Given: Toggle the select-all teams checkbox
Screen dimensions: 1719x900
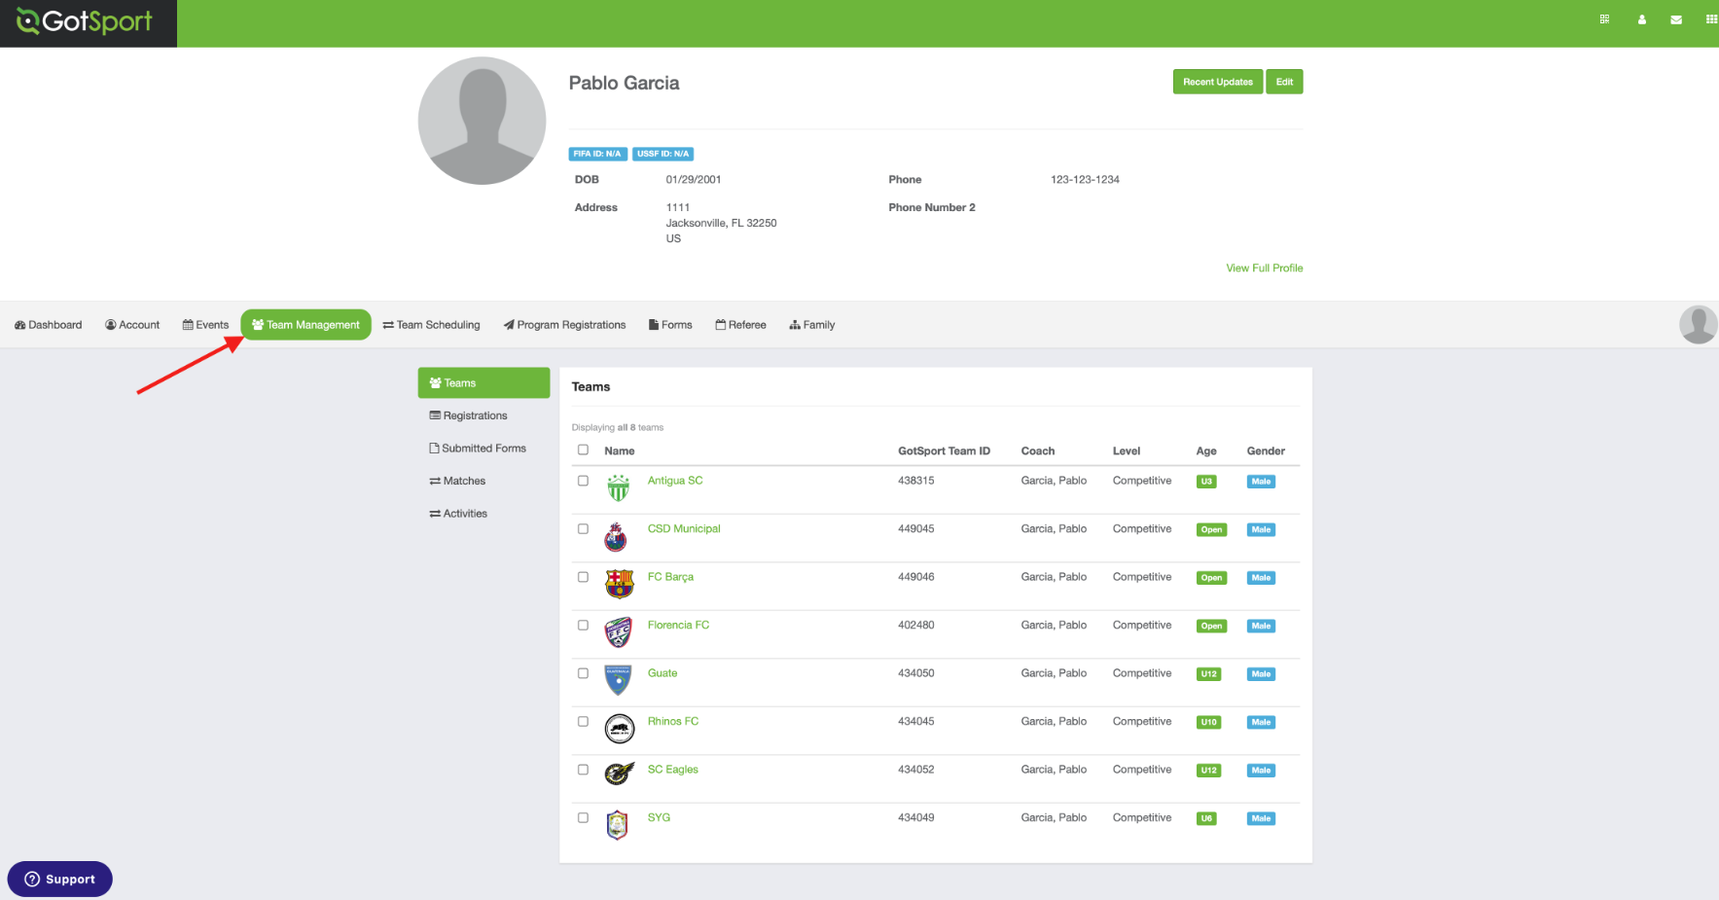Looking at the screenshot, I should point(583,450).
